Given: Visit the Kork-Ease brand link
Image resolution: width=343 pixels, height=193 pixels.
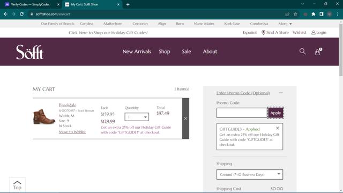Looking at the screenshot, I should pos(232,24).
